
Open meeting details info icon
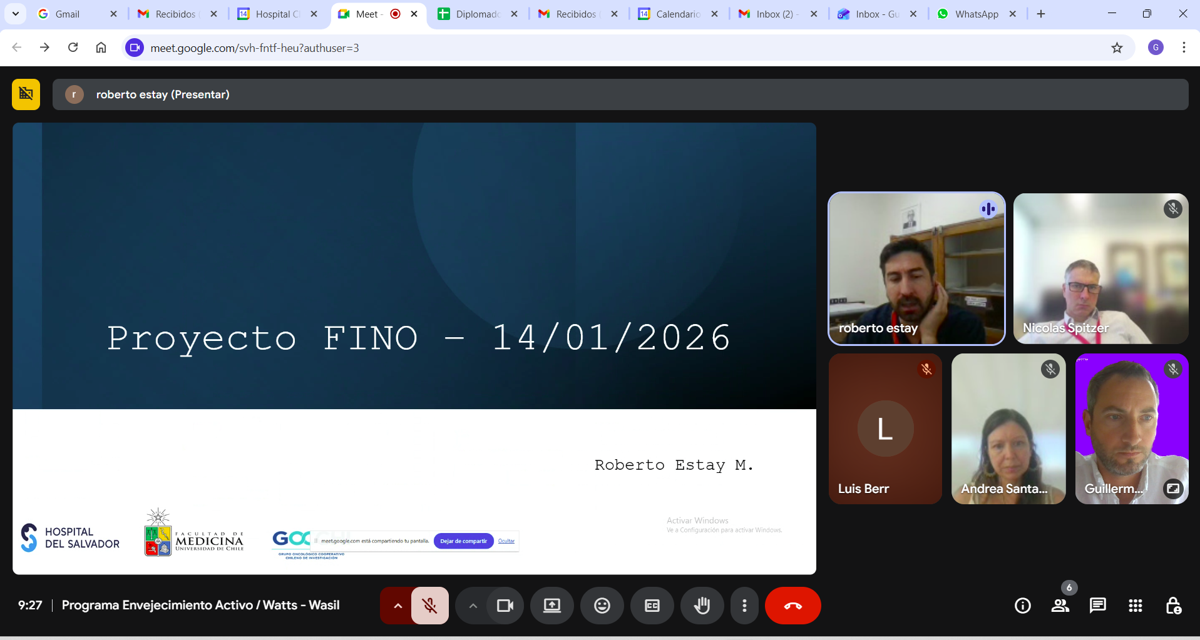coord(1023,606)
